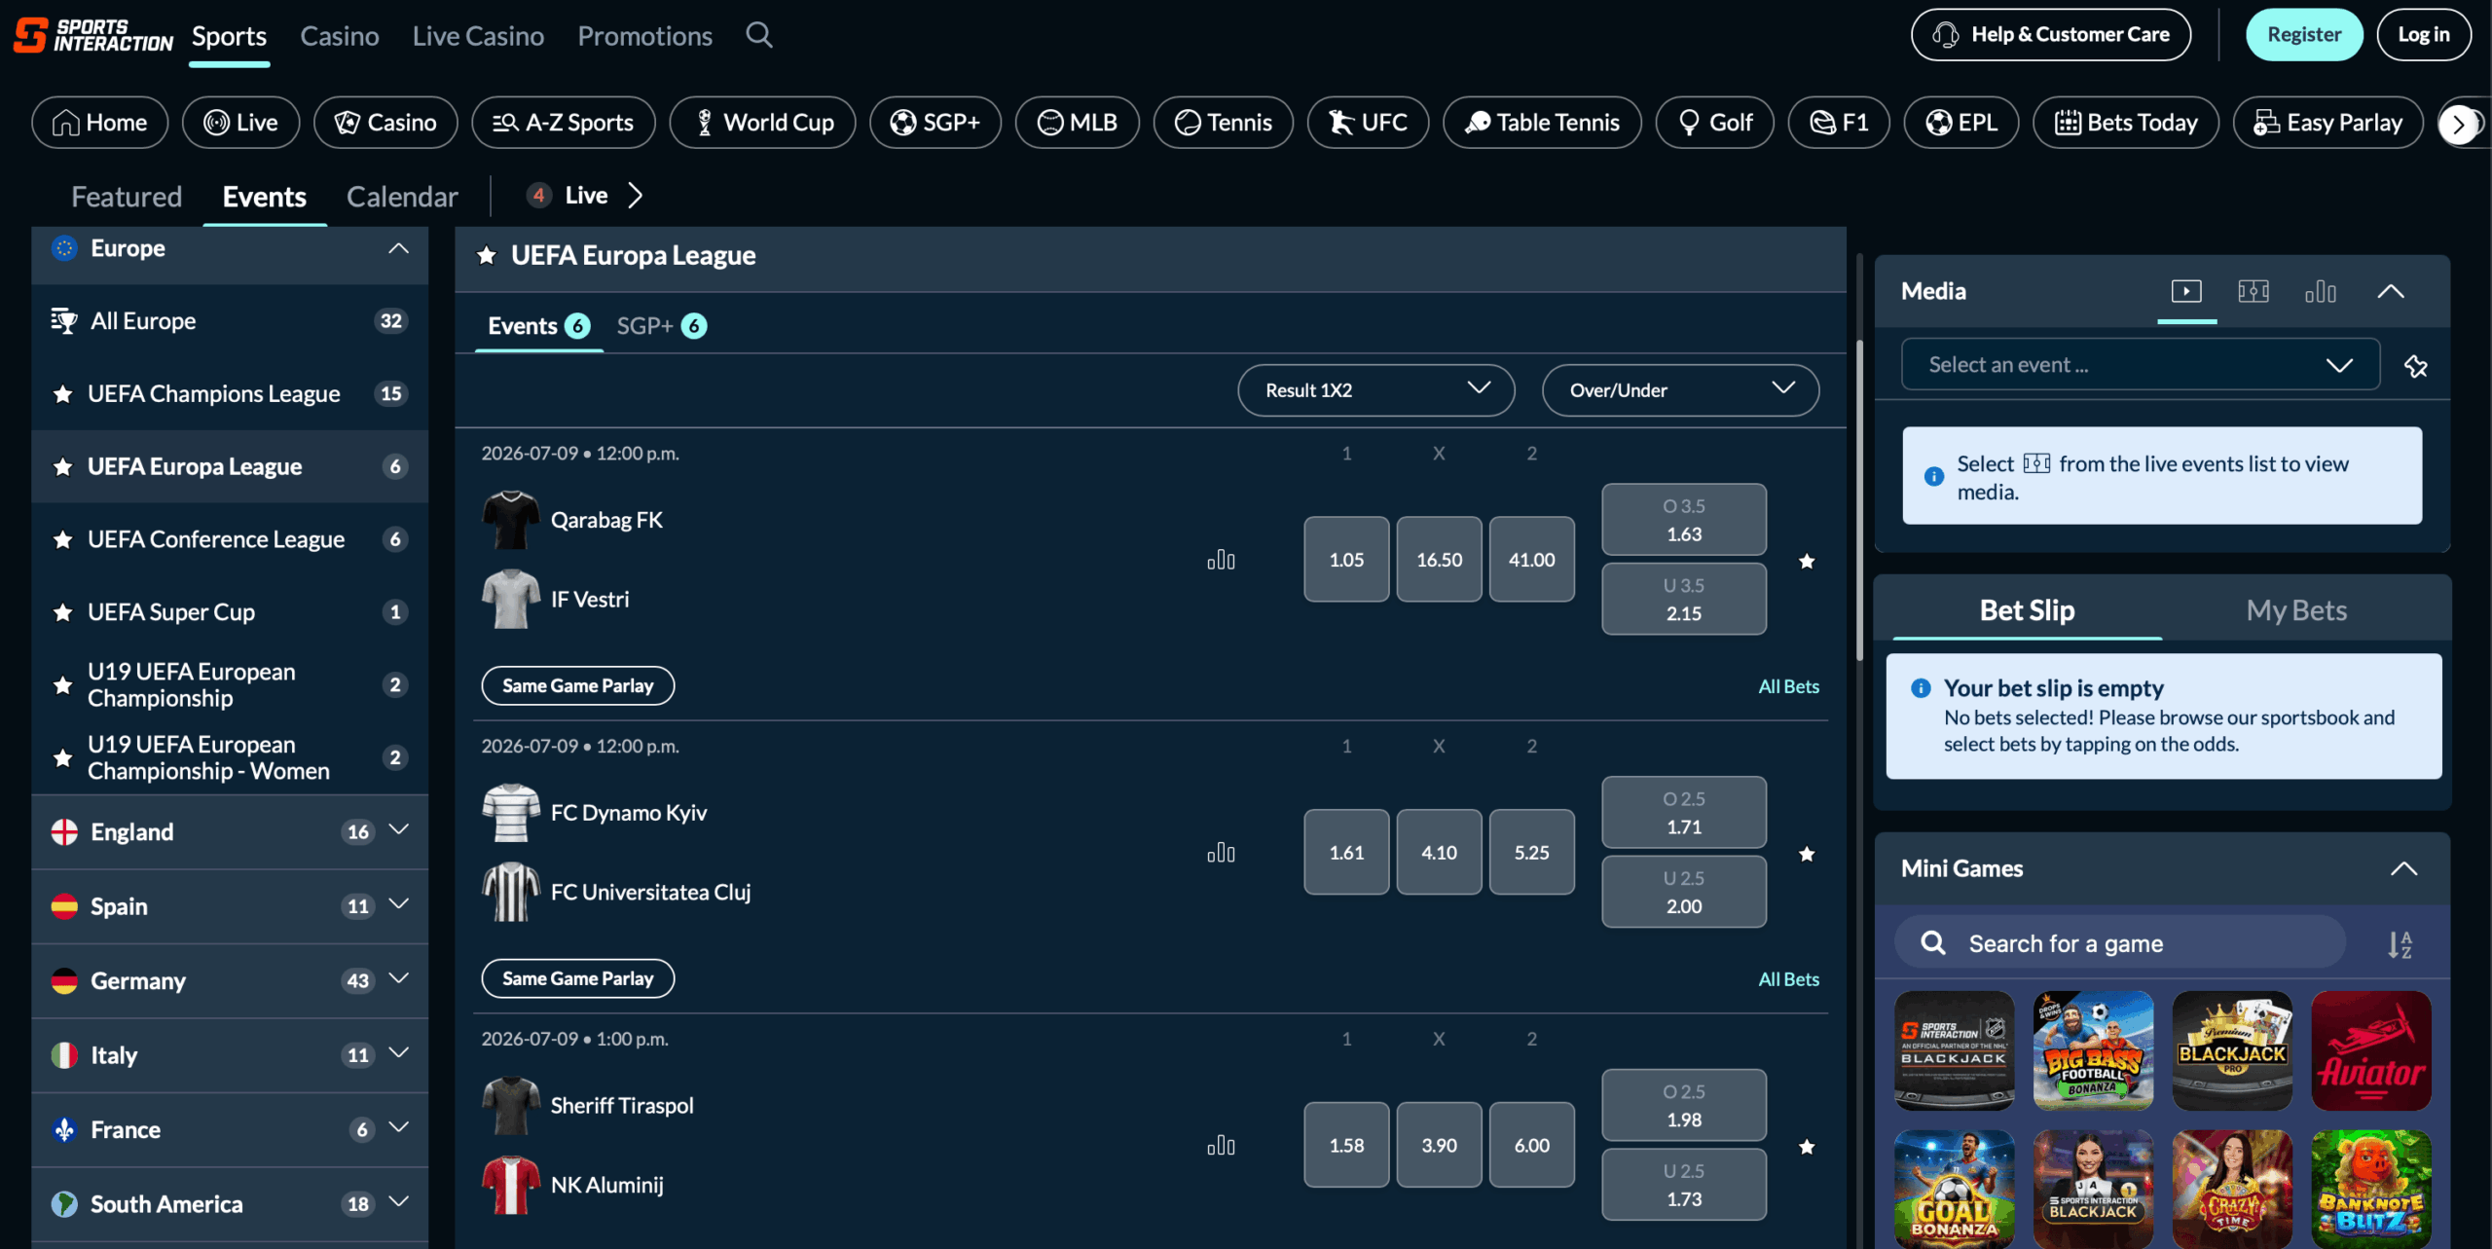Open the Over/Under market dropdown
The image size is (2492, 1249).
point(1681,390)
